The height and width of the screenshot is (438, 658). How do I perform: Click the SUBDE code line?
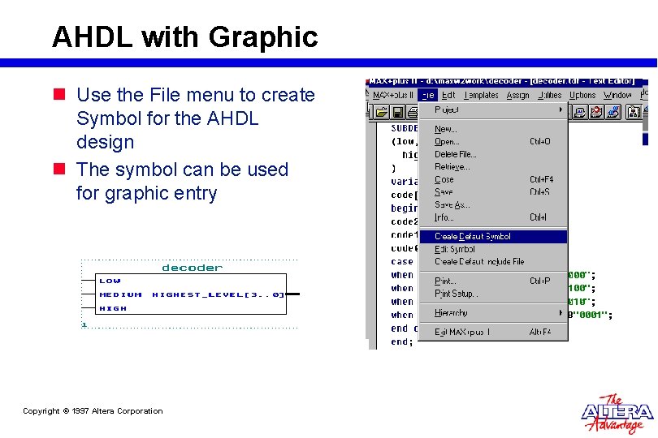pos(405,128)
